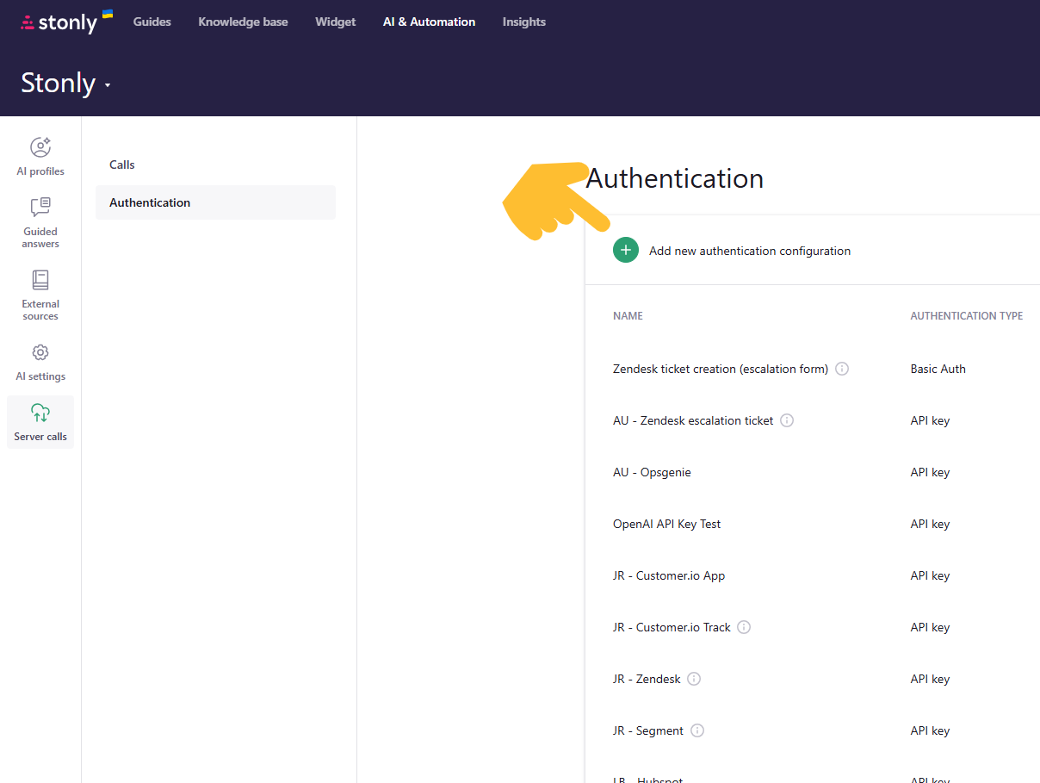Select the Server calls cloud icon
This screenshot has width=1040, height=783.
pos(40,422)
